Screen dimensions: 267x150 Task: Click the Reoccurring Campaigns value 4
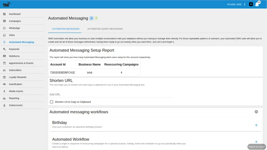click(121, 72)
